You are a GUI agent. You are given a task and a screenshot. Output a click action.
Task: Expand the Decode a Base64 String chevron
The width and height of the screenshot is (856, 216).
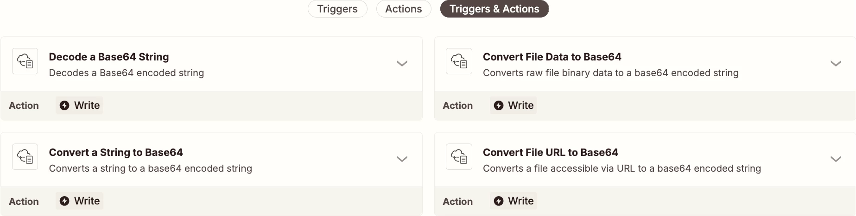click(402, 64)
